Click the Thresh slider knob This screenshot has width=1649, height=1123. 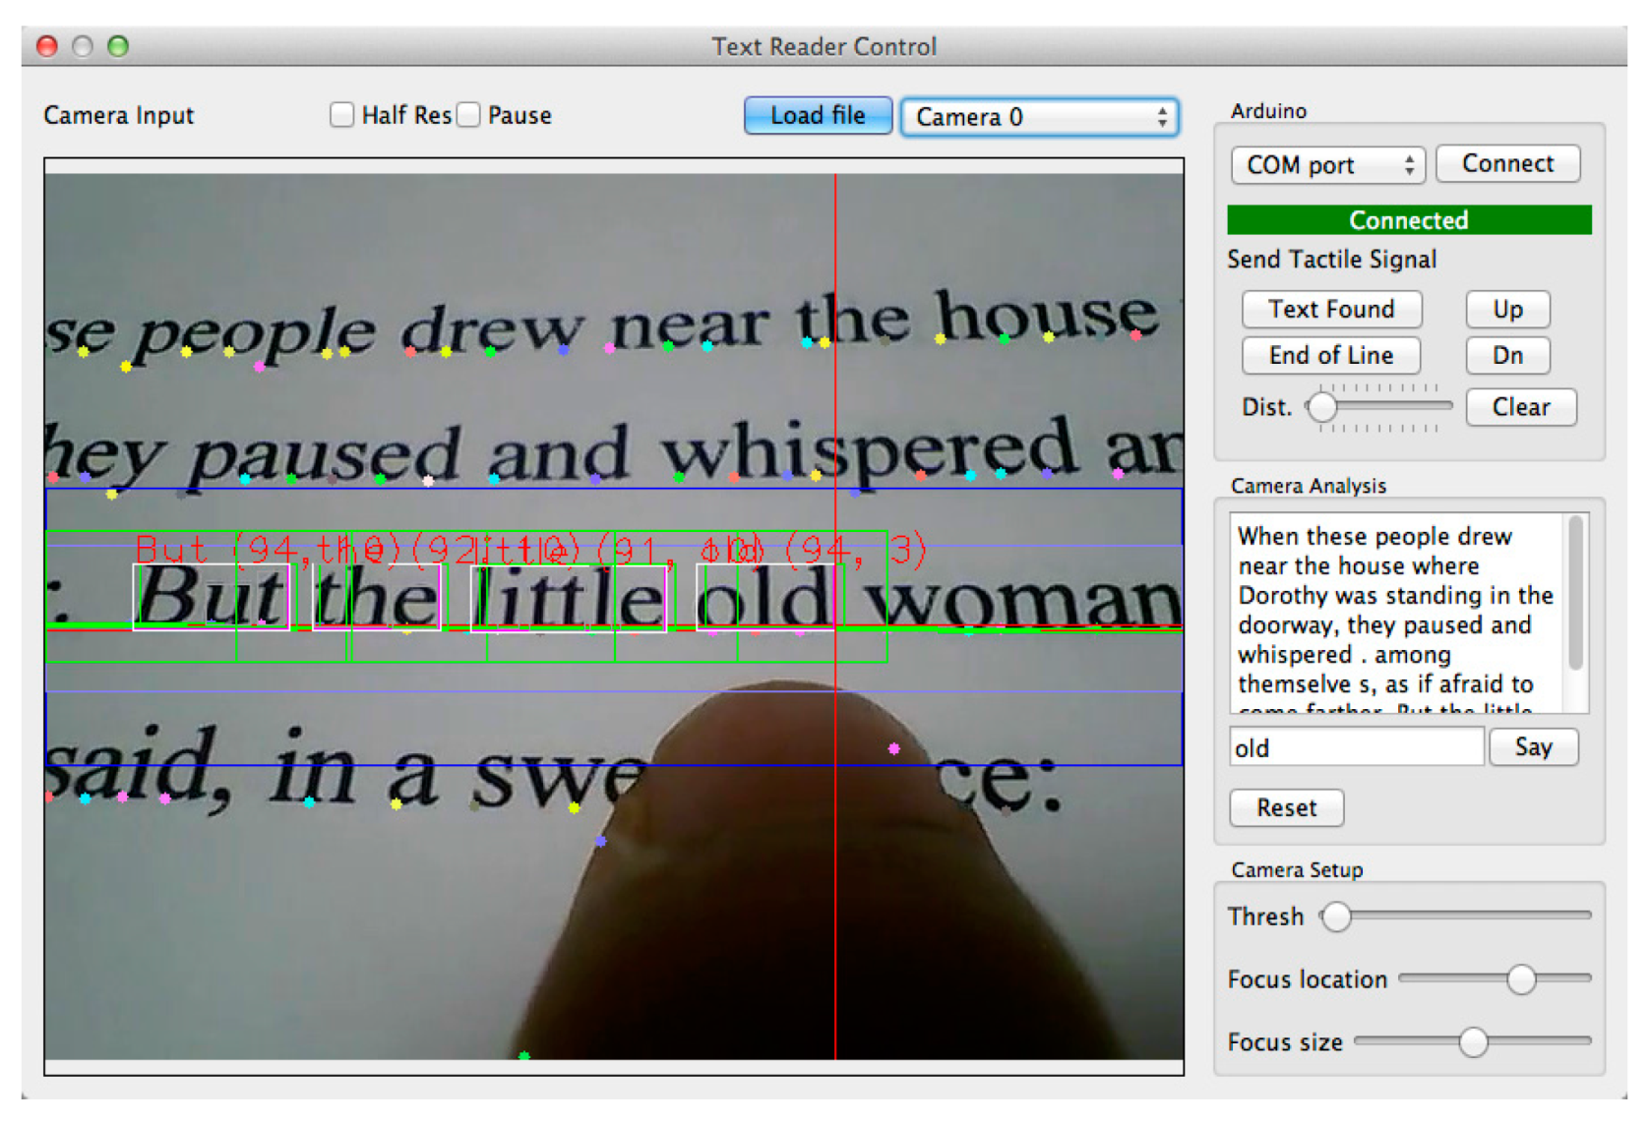(1336, 916)
